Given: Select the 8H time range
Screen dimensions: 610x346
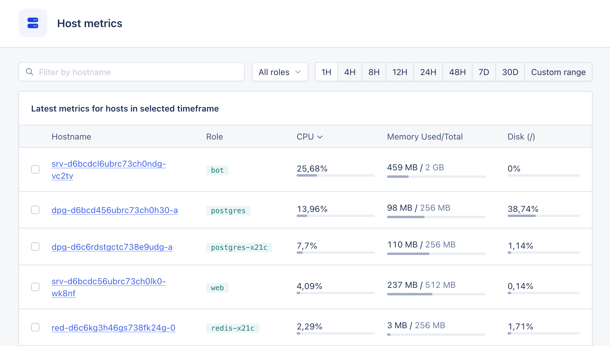Looking at the screenshot, I should pos(374,72).
